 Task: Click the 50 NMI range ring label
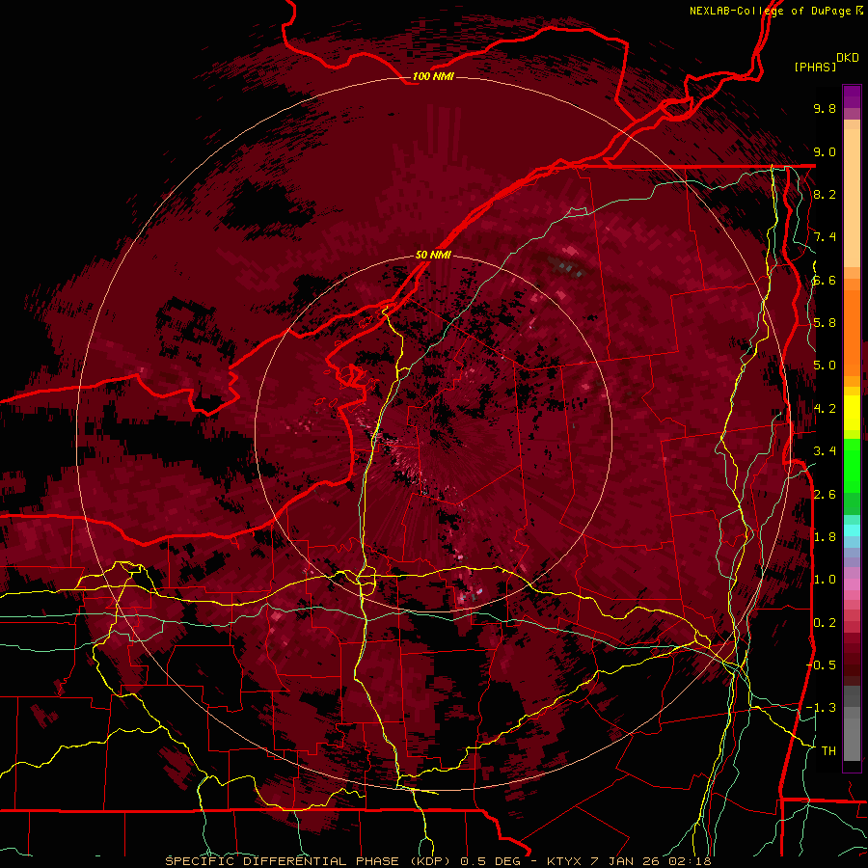tap(433, 256)
